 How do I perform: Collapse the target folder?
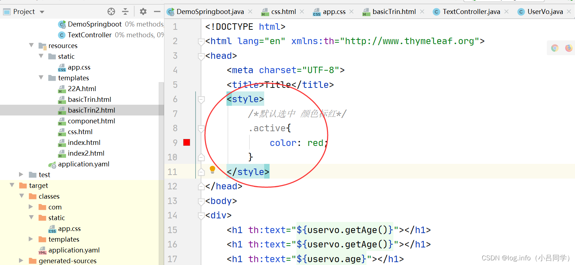pos(12,185)
